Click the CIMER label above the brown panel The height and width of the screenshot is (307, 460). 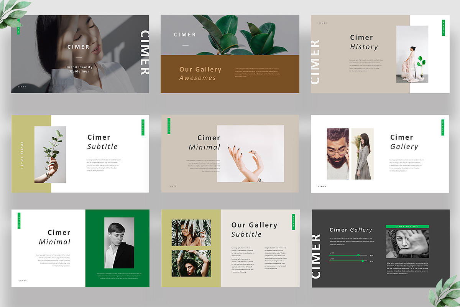pyautogui.click(x=185, y=35)
